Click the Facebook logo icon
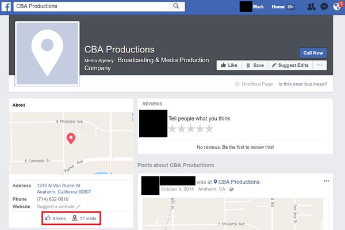345x230 pixels. click(6, 6)
